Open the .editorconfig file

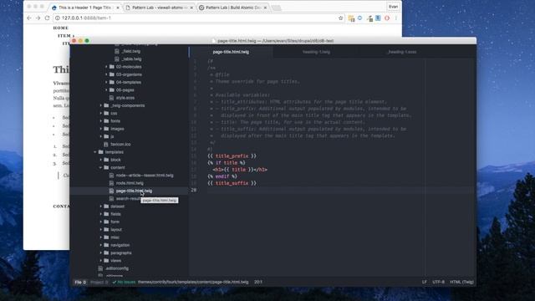(117, 268)
